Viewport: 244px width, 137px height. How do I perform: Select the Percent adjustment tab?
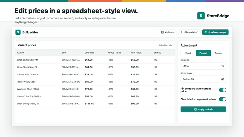point(203,53)
